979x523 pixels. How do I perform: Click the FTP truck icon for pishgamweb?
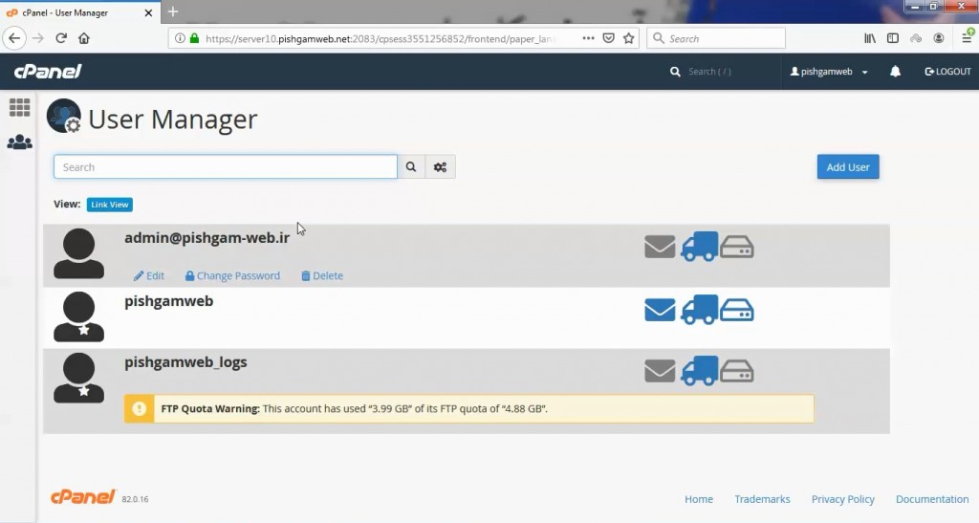pyautogui.click(x=699, y=309)
